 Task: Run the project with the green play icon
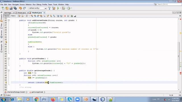point(58,8)
